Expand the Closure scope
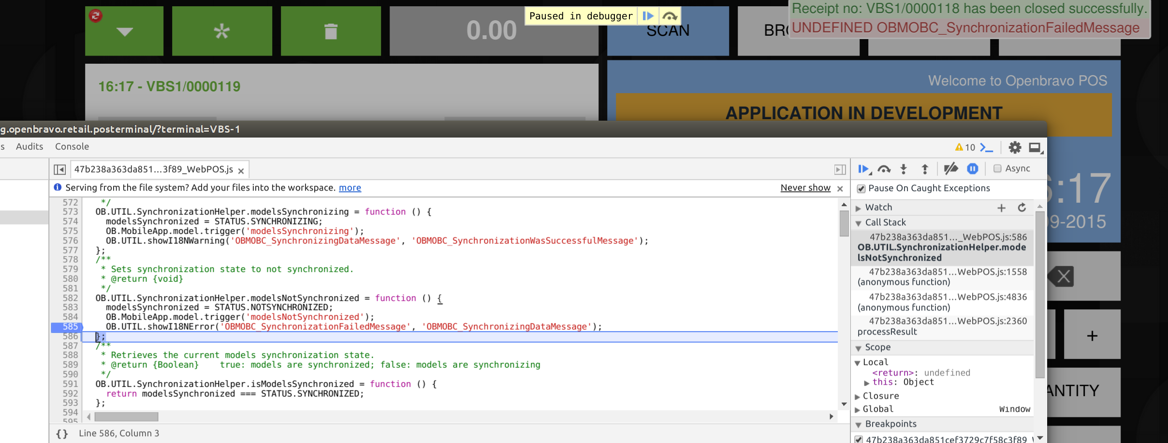 (858, 397)
